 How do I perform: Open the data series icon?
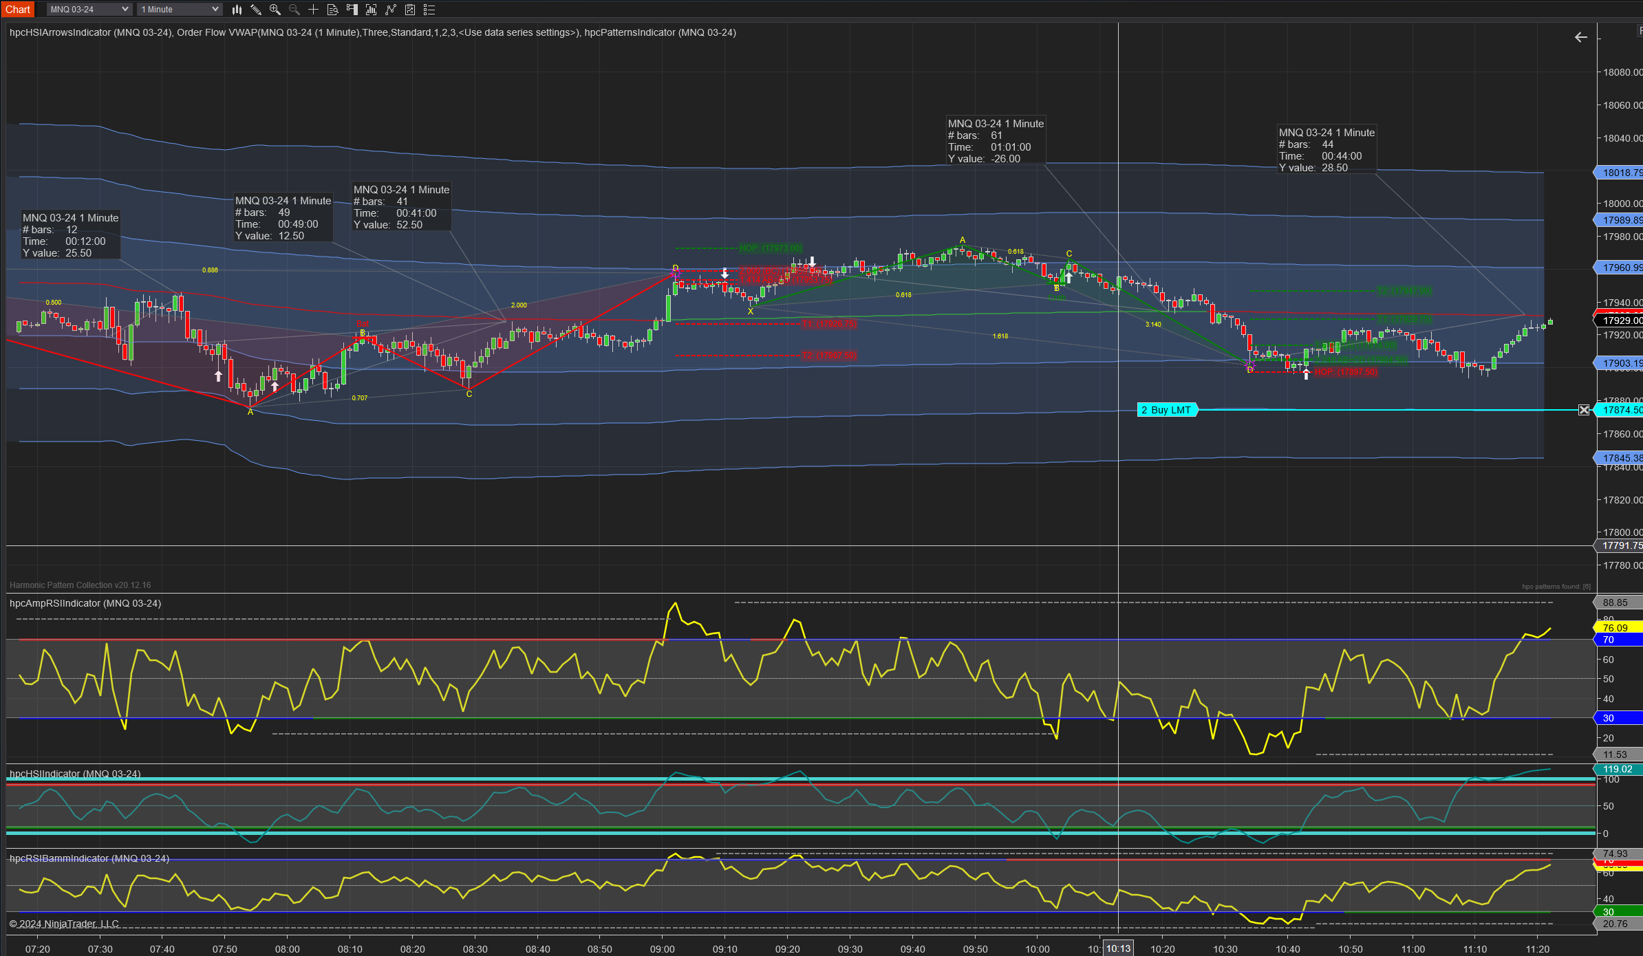pyautogui.click(x=371, y=10)
